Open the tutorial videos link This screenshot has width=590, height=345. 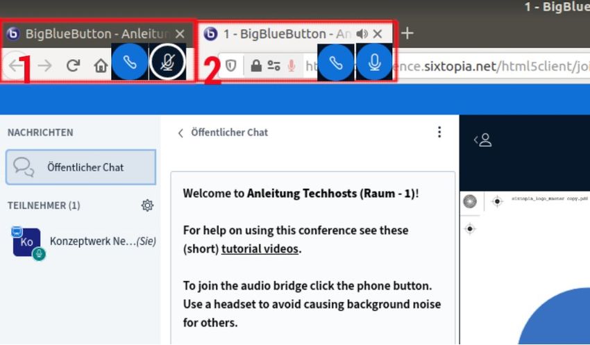pyautogui.click(x=260, y=249)
